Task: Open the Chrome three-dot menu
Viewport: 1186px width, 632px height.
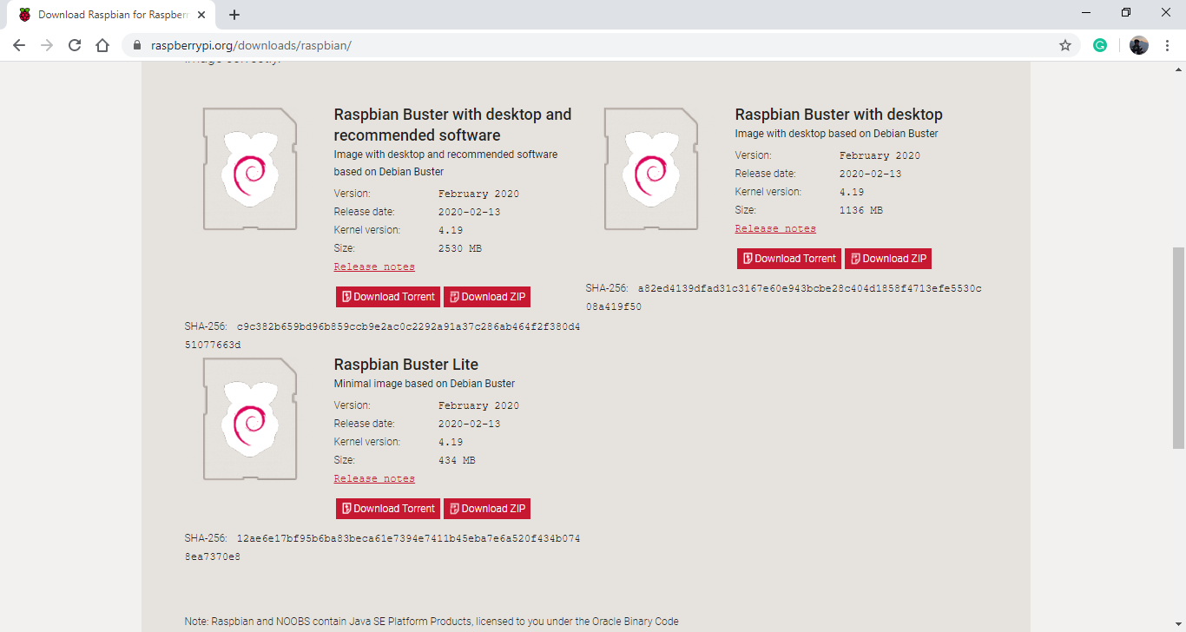Action: coord(1167,45)
